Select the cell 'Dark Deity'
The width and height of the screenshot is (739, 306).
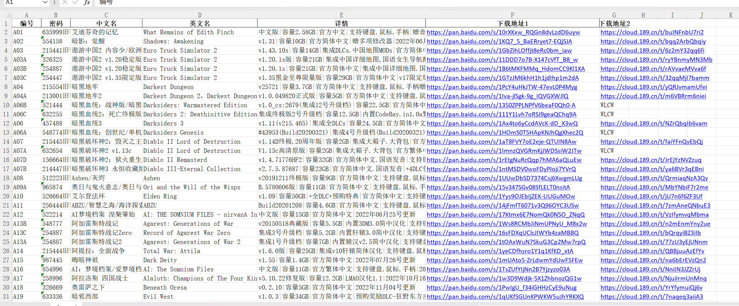[x=200, y=260]
